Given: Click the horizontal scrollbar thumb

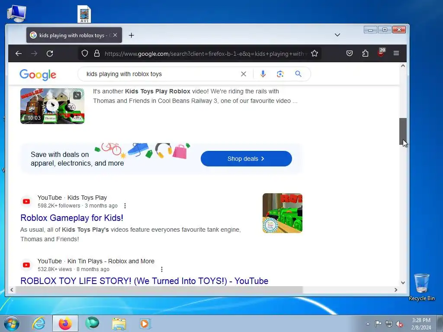Looking at the screenshot, I should [x=159, y=290].
